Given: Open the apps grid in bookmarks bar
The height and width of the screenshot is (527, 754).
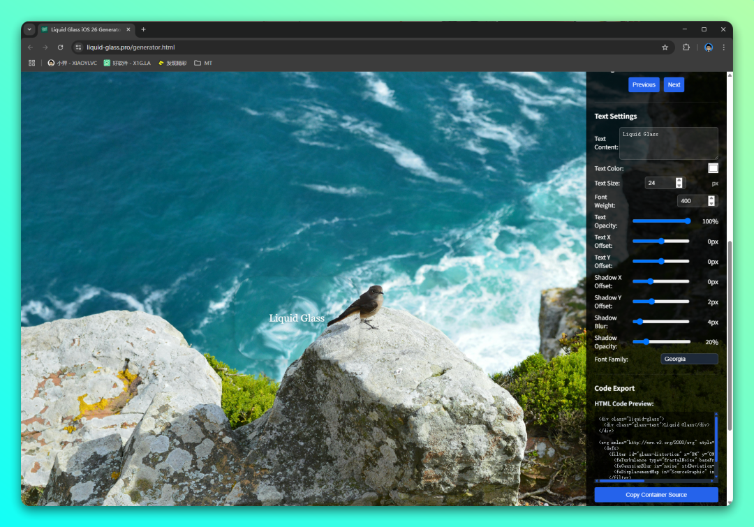Looking at the screenshot, I should pyautogui.click(x=31, y=63).
